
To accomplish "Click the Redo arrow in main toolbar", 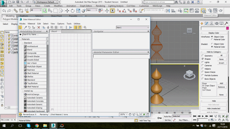I will click(x=9, y=11).
